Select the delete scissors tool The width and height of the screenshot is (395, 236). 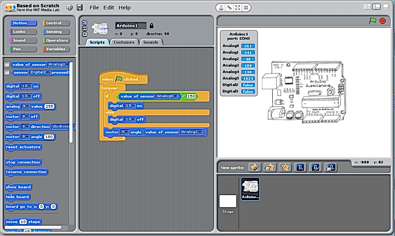(x=230, y=7)
